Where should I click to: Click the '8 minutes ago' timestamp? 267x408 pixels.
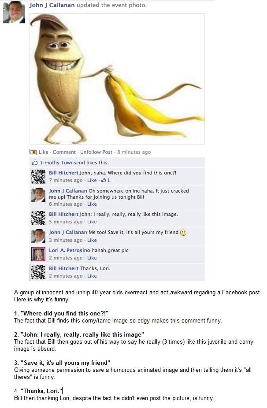[134, 152]
